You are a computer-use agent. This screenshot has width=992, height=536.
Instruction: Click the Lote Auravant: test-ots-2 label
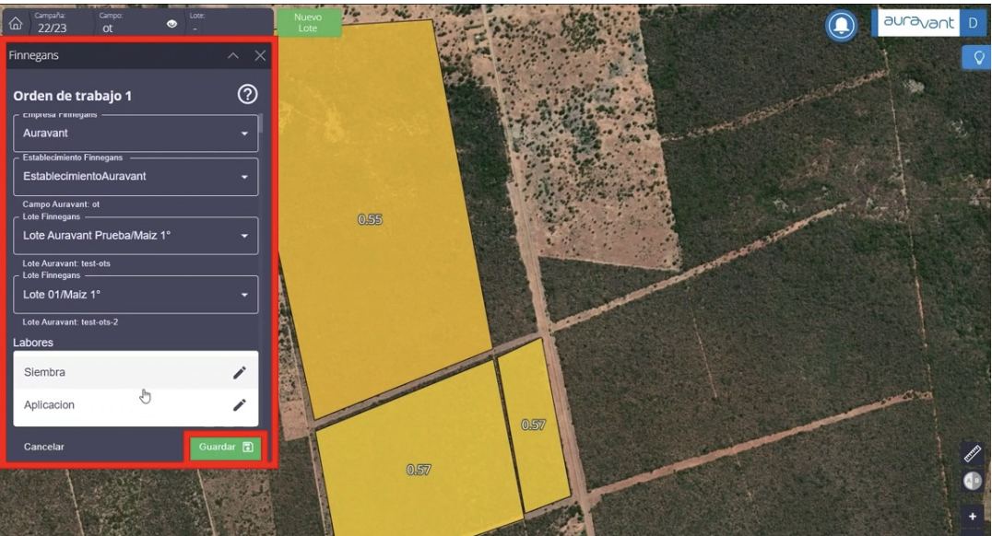(x=70, y=321)
